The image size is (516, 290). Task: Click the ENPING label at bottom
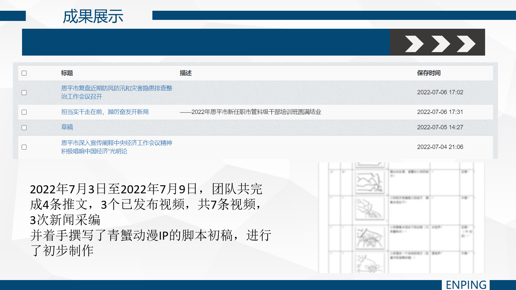[466, 285]
